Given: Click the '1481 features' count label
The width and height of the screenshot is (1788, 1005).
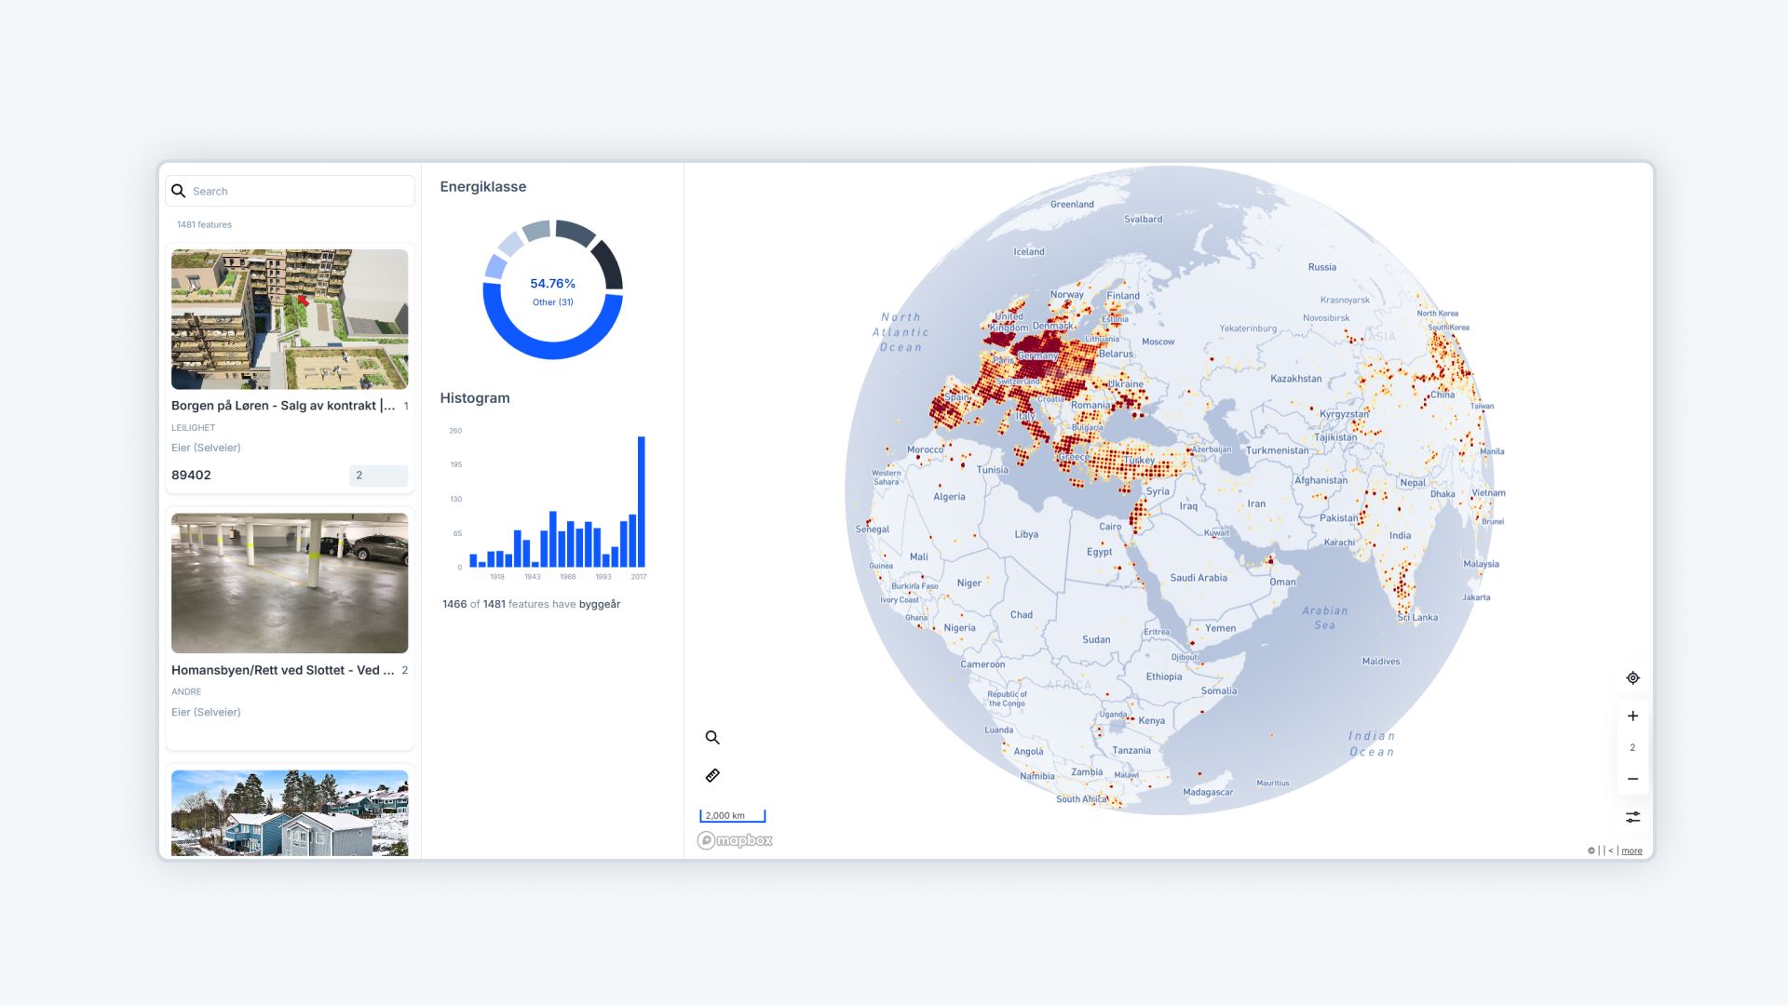Looking at the screenshot, I should [x=204, y=224].
